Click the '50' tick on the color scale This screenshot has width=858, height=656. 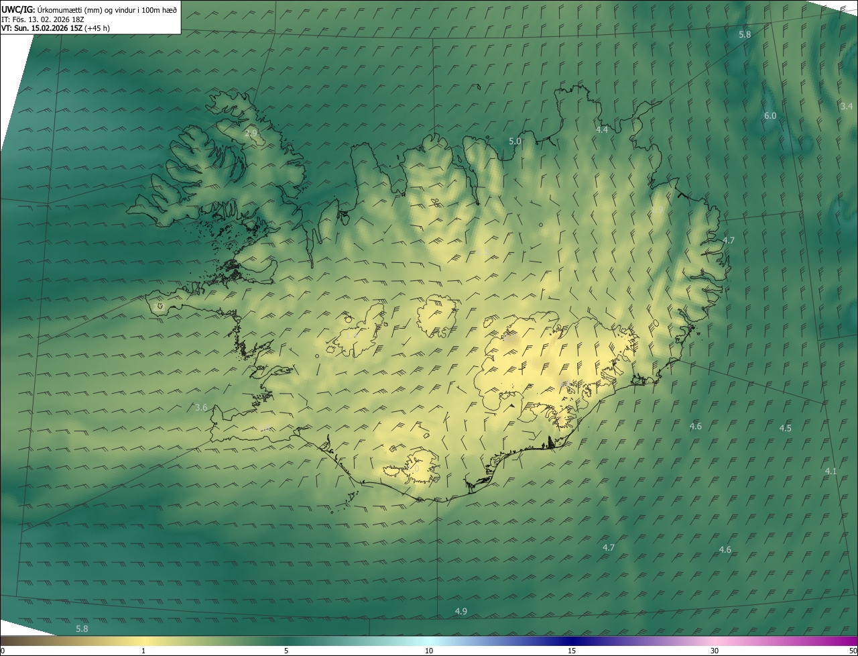tap(853, 651)
